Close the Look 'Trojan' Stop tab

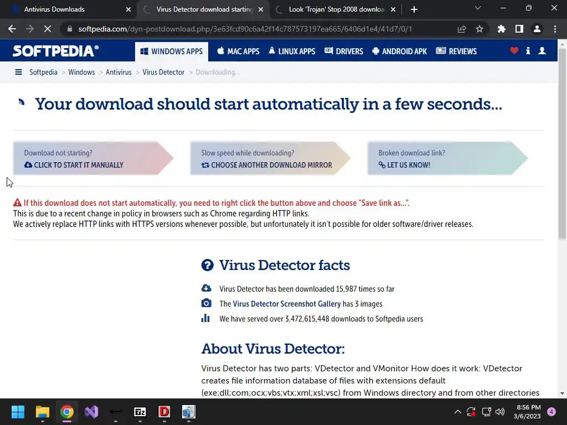(394, 9)
